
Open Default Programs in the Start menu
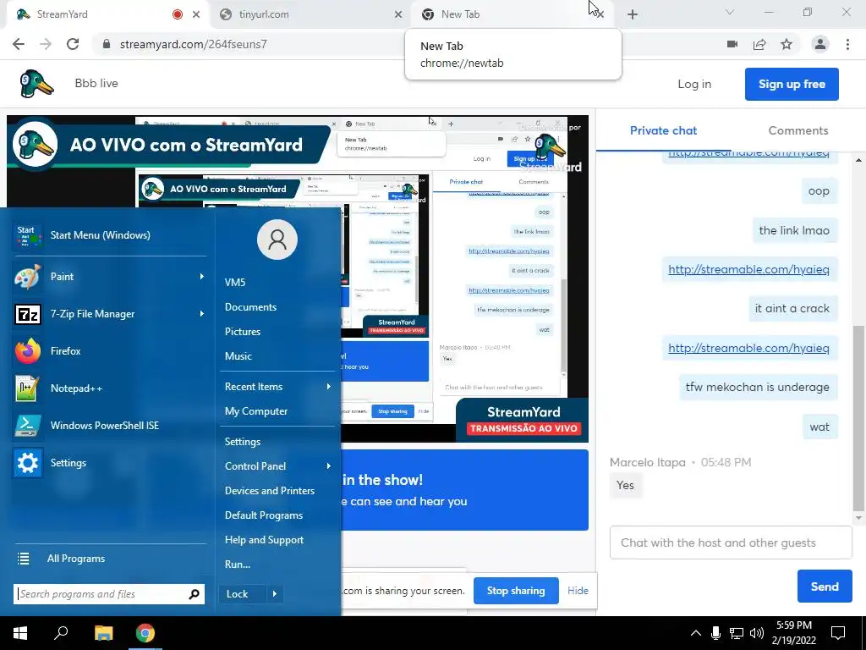(x=264, y=515)
